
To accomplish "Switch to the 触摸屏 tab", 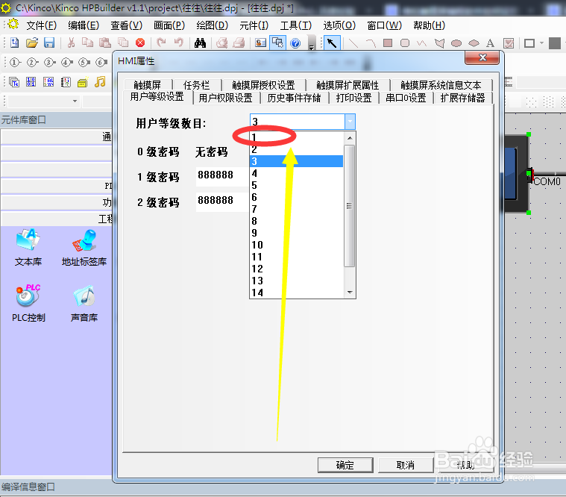I will pyautogui.click(x=147, y=85).
